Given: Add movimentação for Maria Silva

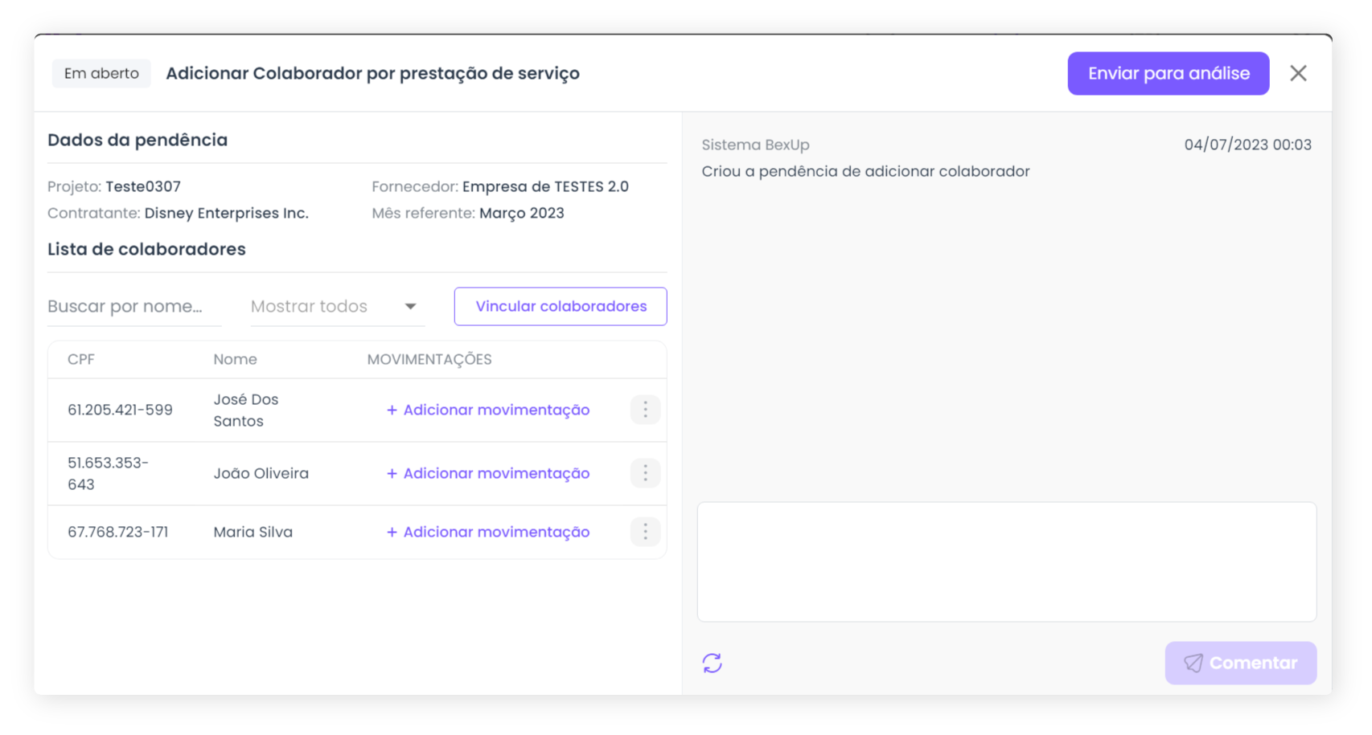Looking at the screenshot, I should point(488,532).
